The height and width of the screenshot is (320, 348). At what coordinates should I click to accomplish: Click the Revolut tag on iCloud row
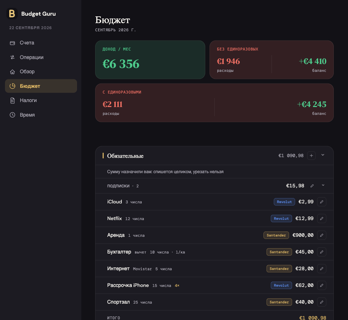point(284,202)
